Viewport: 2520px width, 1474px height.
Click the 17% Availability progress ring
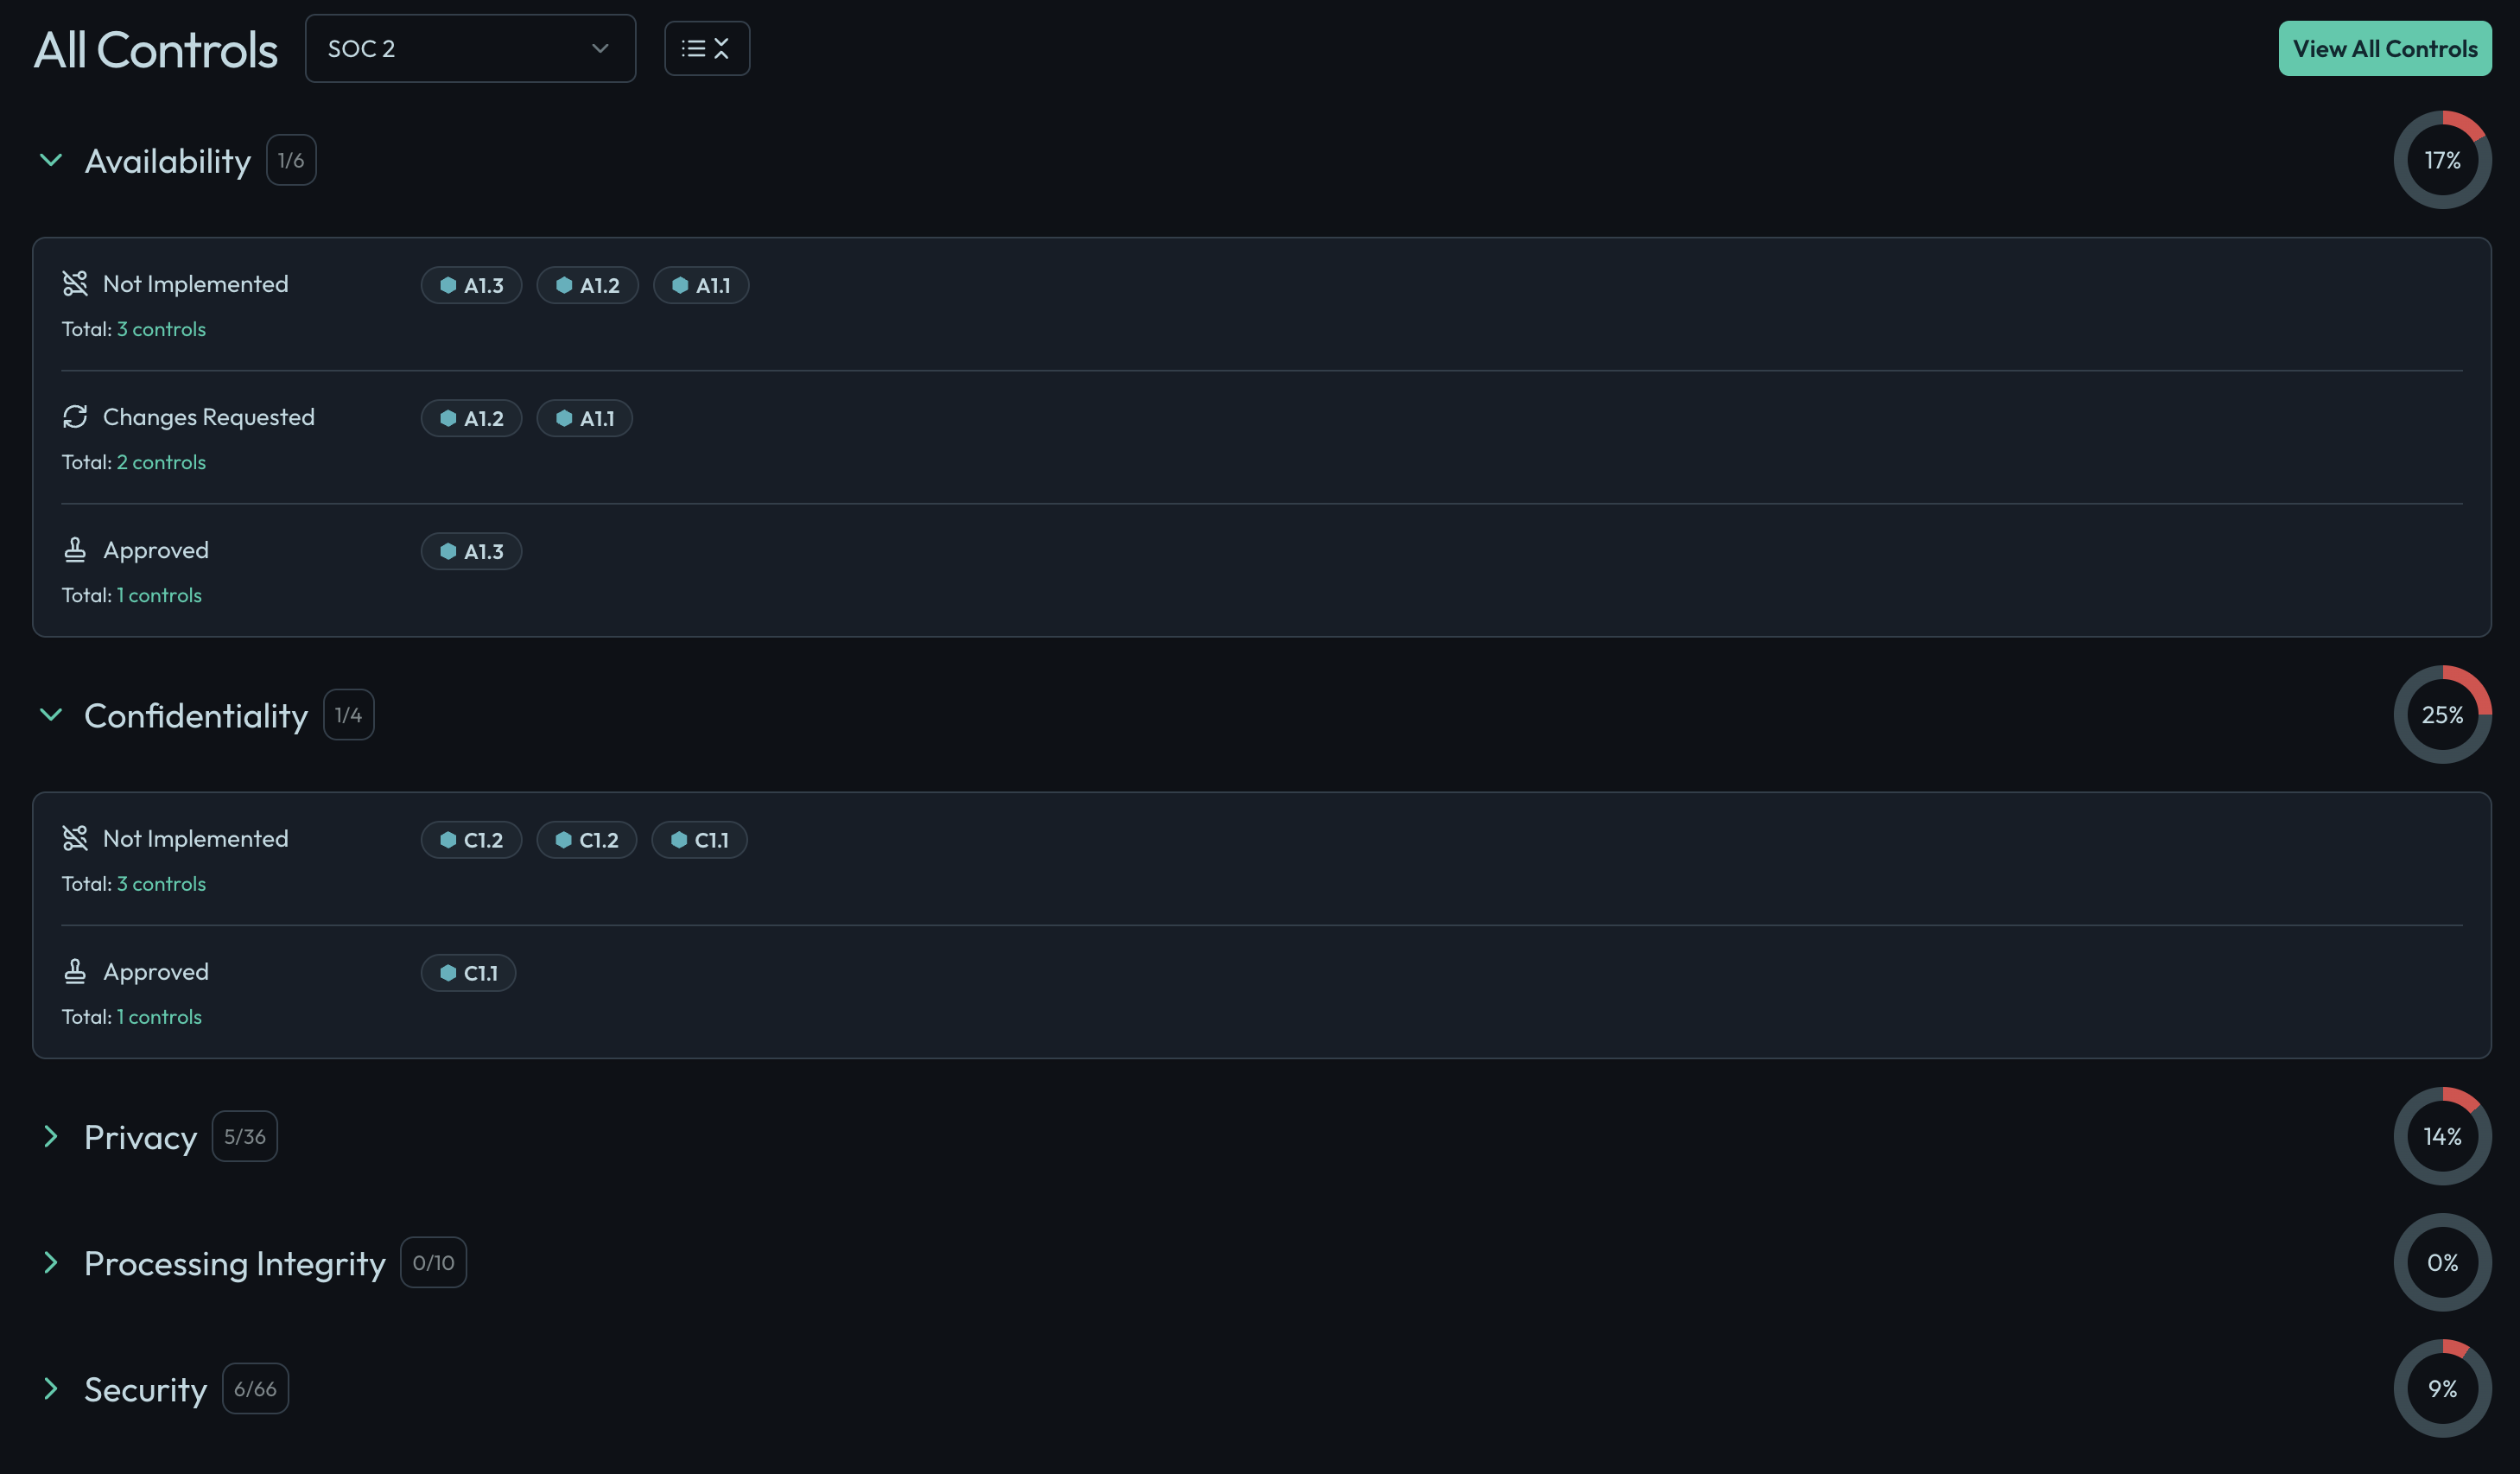click(2441, 159)
